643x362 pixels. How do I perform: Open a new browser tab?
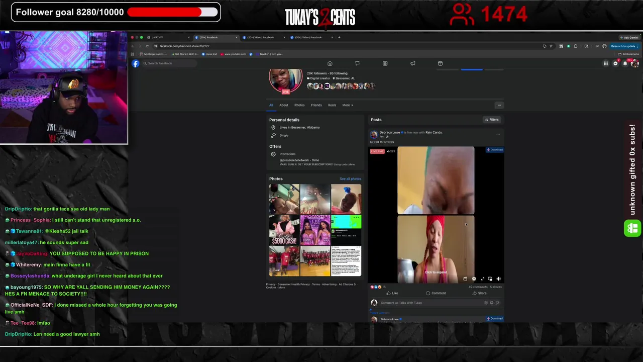(339, 37)
